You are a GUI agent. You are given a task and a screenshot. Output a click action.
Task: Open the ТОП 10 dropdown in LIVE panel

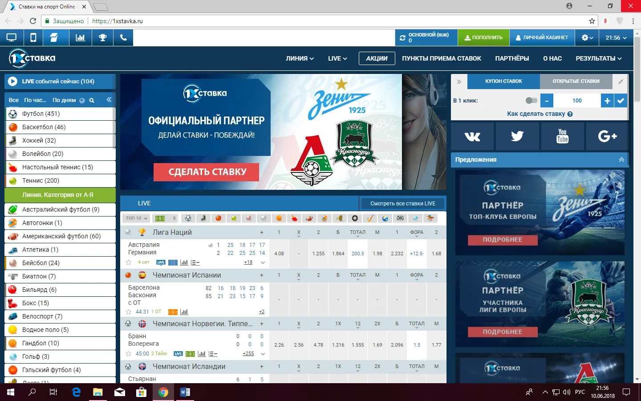pos(136,218)
